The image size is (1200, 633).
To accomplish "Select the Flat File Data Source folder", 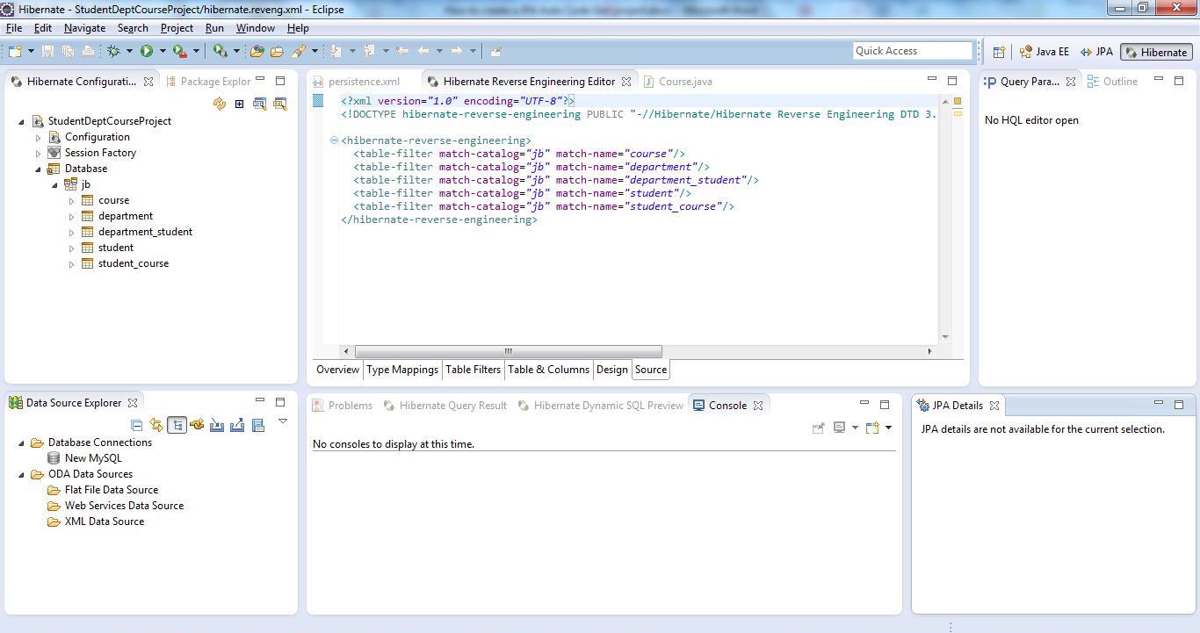I will 111,490.
